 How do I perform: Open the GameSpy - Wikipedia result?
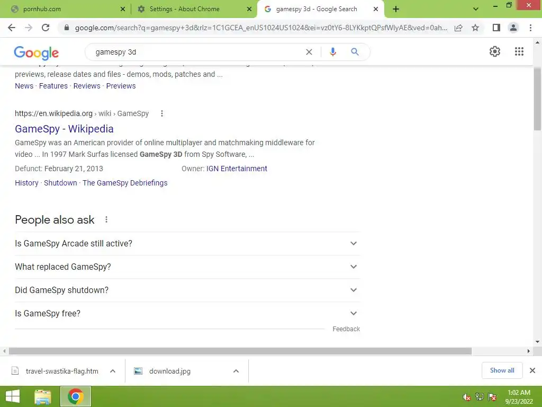(x=64, y=129)
